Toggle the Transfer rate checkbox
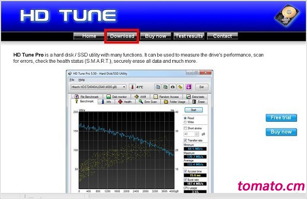This screenshot has height=199, width=307. 185,140
